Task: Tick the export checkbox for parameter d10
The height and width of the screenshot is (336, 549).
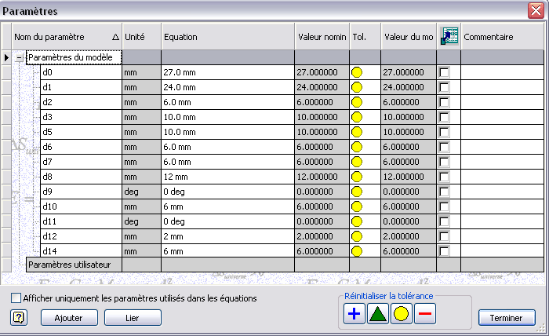Action: (x=445, y=206)
